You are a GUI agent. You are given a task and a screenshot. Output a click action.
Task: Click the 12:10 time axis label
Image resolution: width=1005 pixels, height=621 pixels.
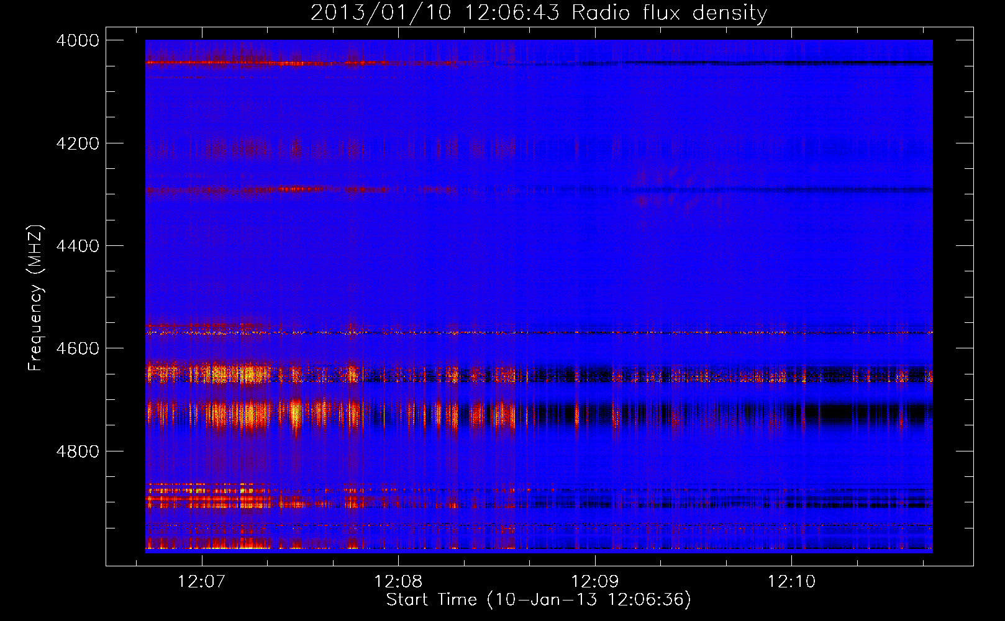[791, 582]
